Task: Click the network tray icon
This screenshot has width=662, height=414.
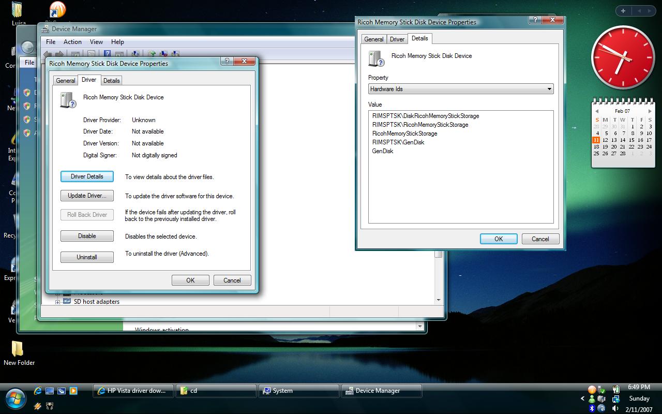Action: (615, 399)
